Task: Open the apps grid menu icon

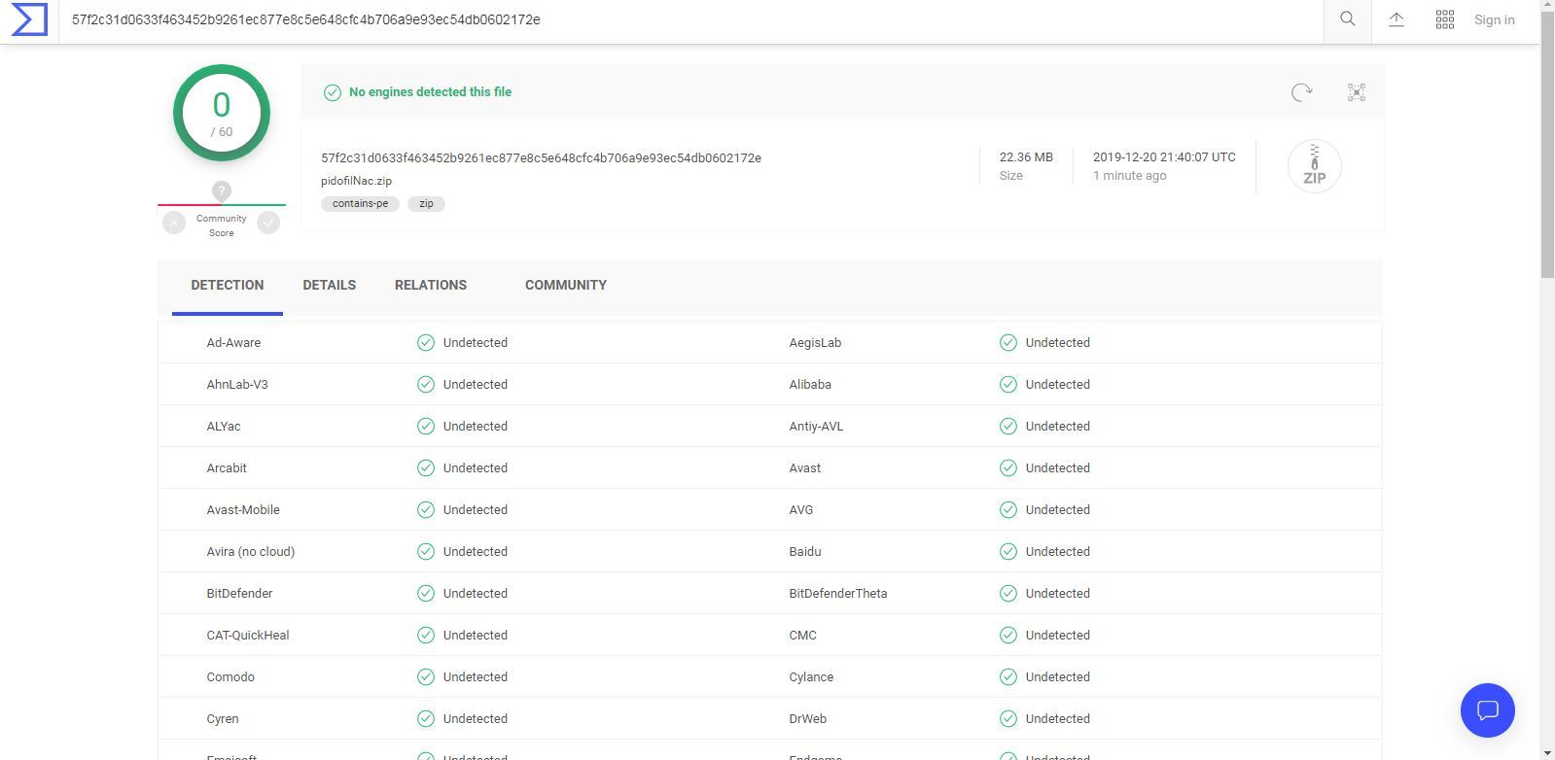Action: click(x=1444, y=19)
